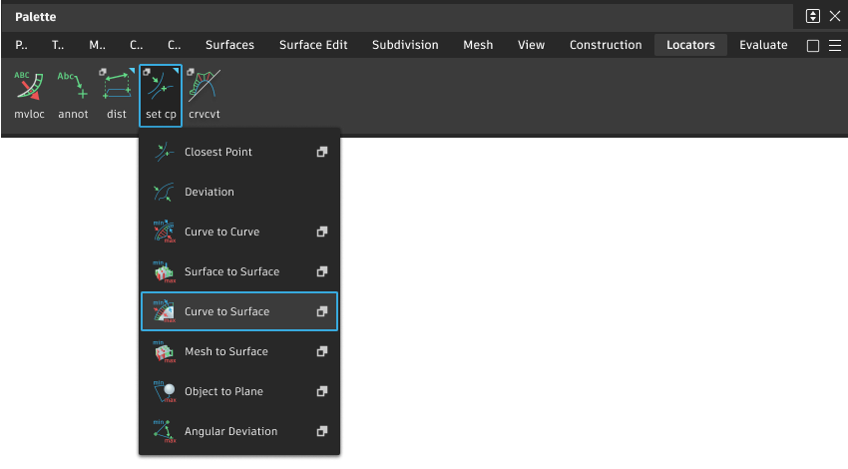Screen dimensions: 848x469
Task: Select the crvcvt curvature tool icon
Action: point(205,88)
